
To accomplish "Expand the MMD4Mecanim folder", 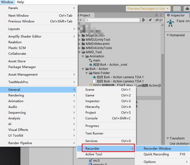I will click(x=80, y=44).
